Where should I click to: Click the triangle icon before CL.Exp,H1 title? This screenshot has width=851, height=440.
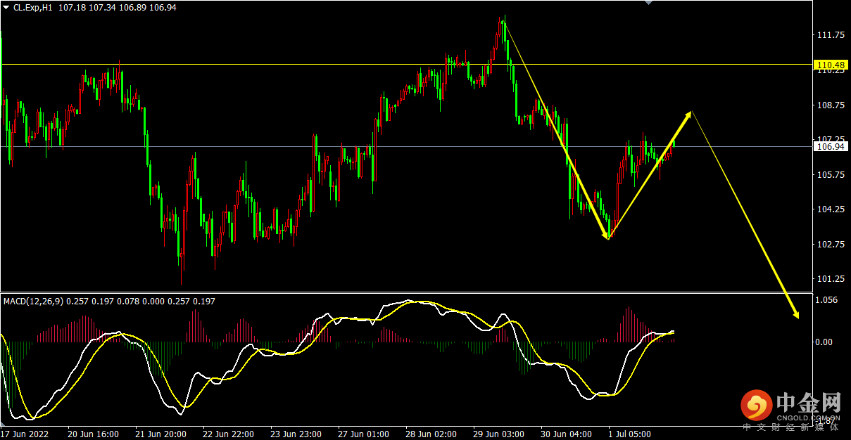tap(6, 7)
